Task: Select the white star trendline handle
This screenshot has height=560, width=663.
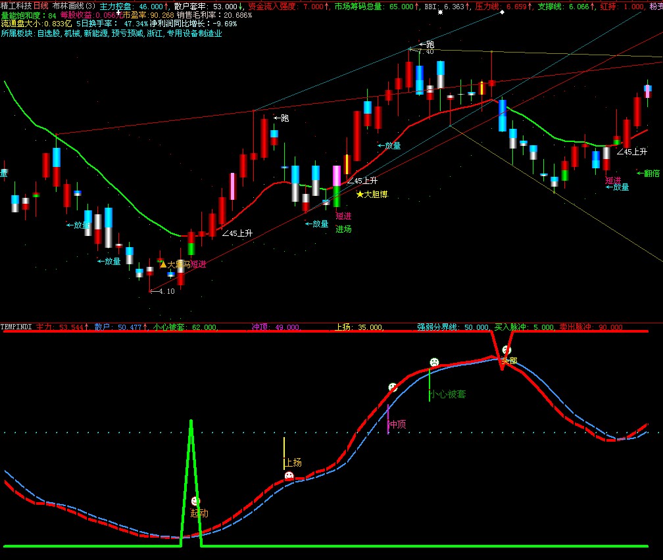Action: point(440,12)
